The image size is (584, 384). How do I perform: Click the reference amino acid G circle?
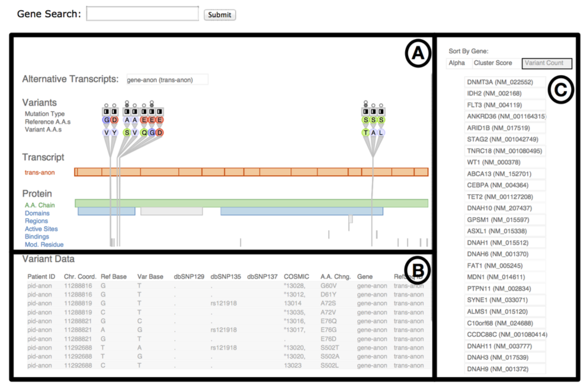pos(107,120)
